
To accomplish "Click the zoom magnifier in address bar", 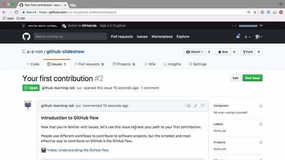I will (x=249, y=12).
